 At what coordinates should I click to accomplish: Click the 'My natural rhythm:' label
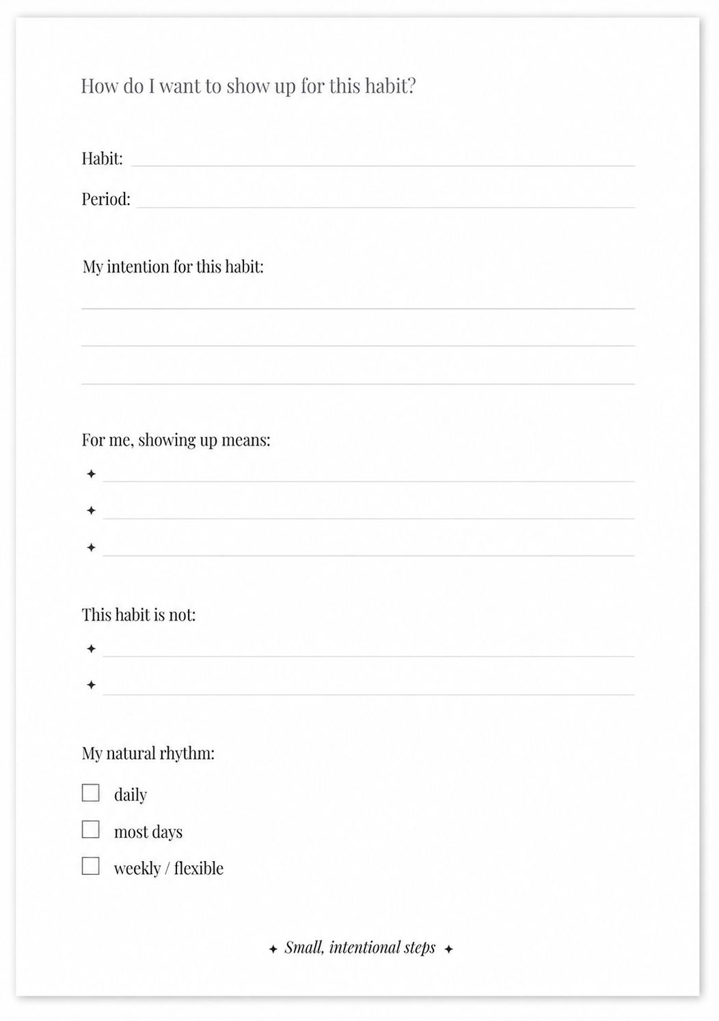coord(148,754)
